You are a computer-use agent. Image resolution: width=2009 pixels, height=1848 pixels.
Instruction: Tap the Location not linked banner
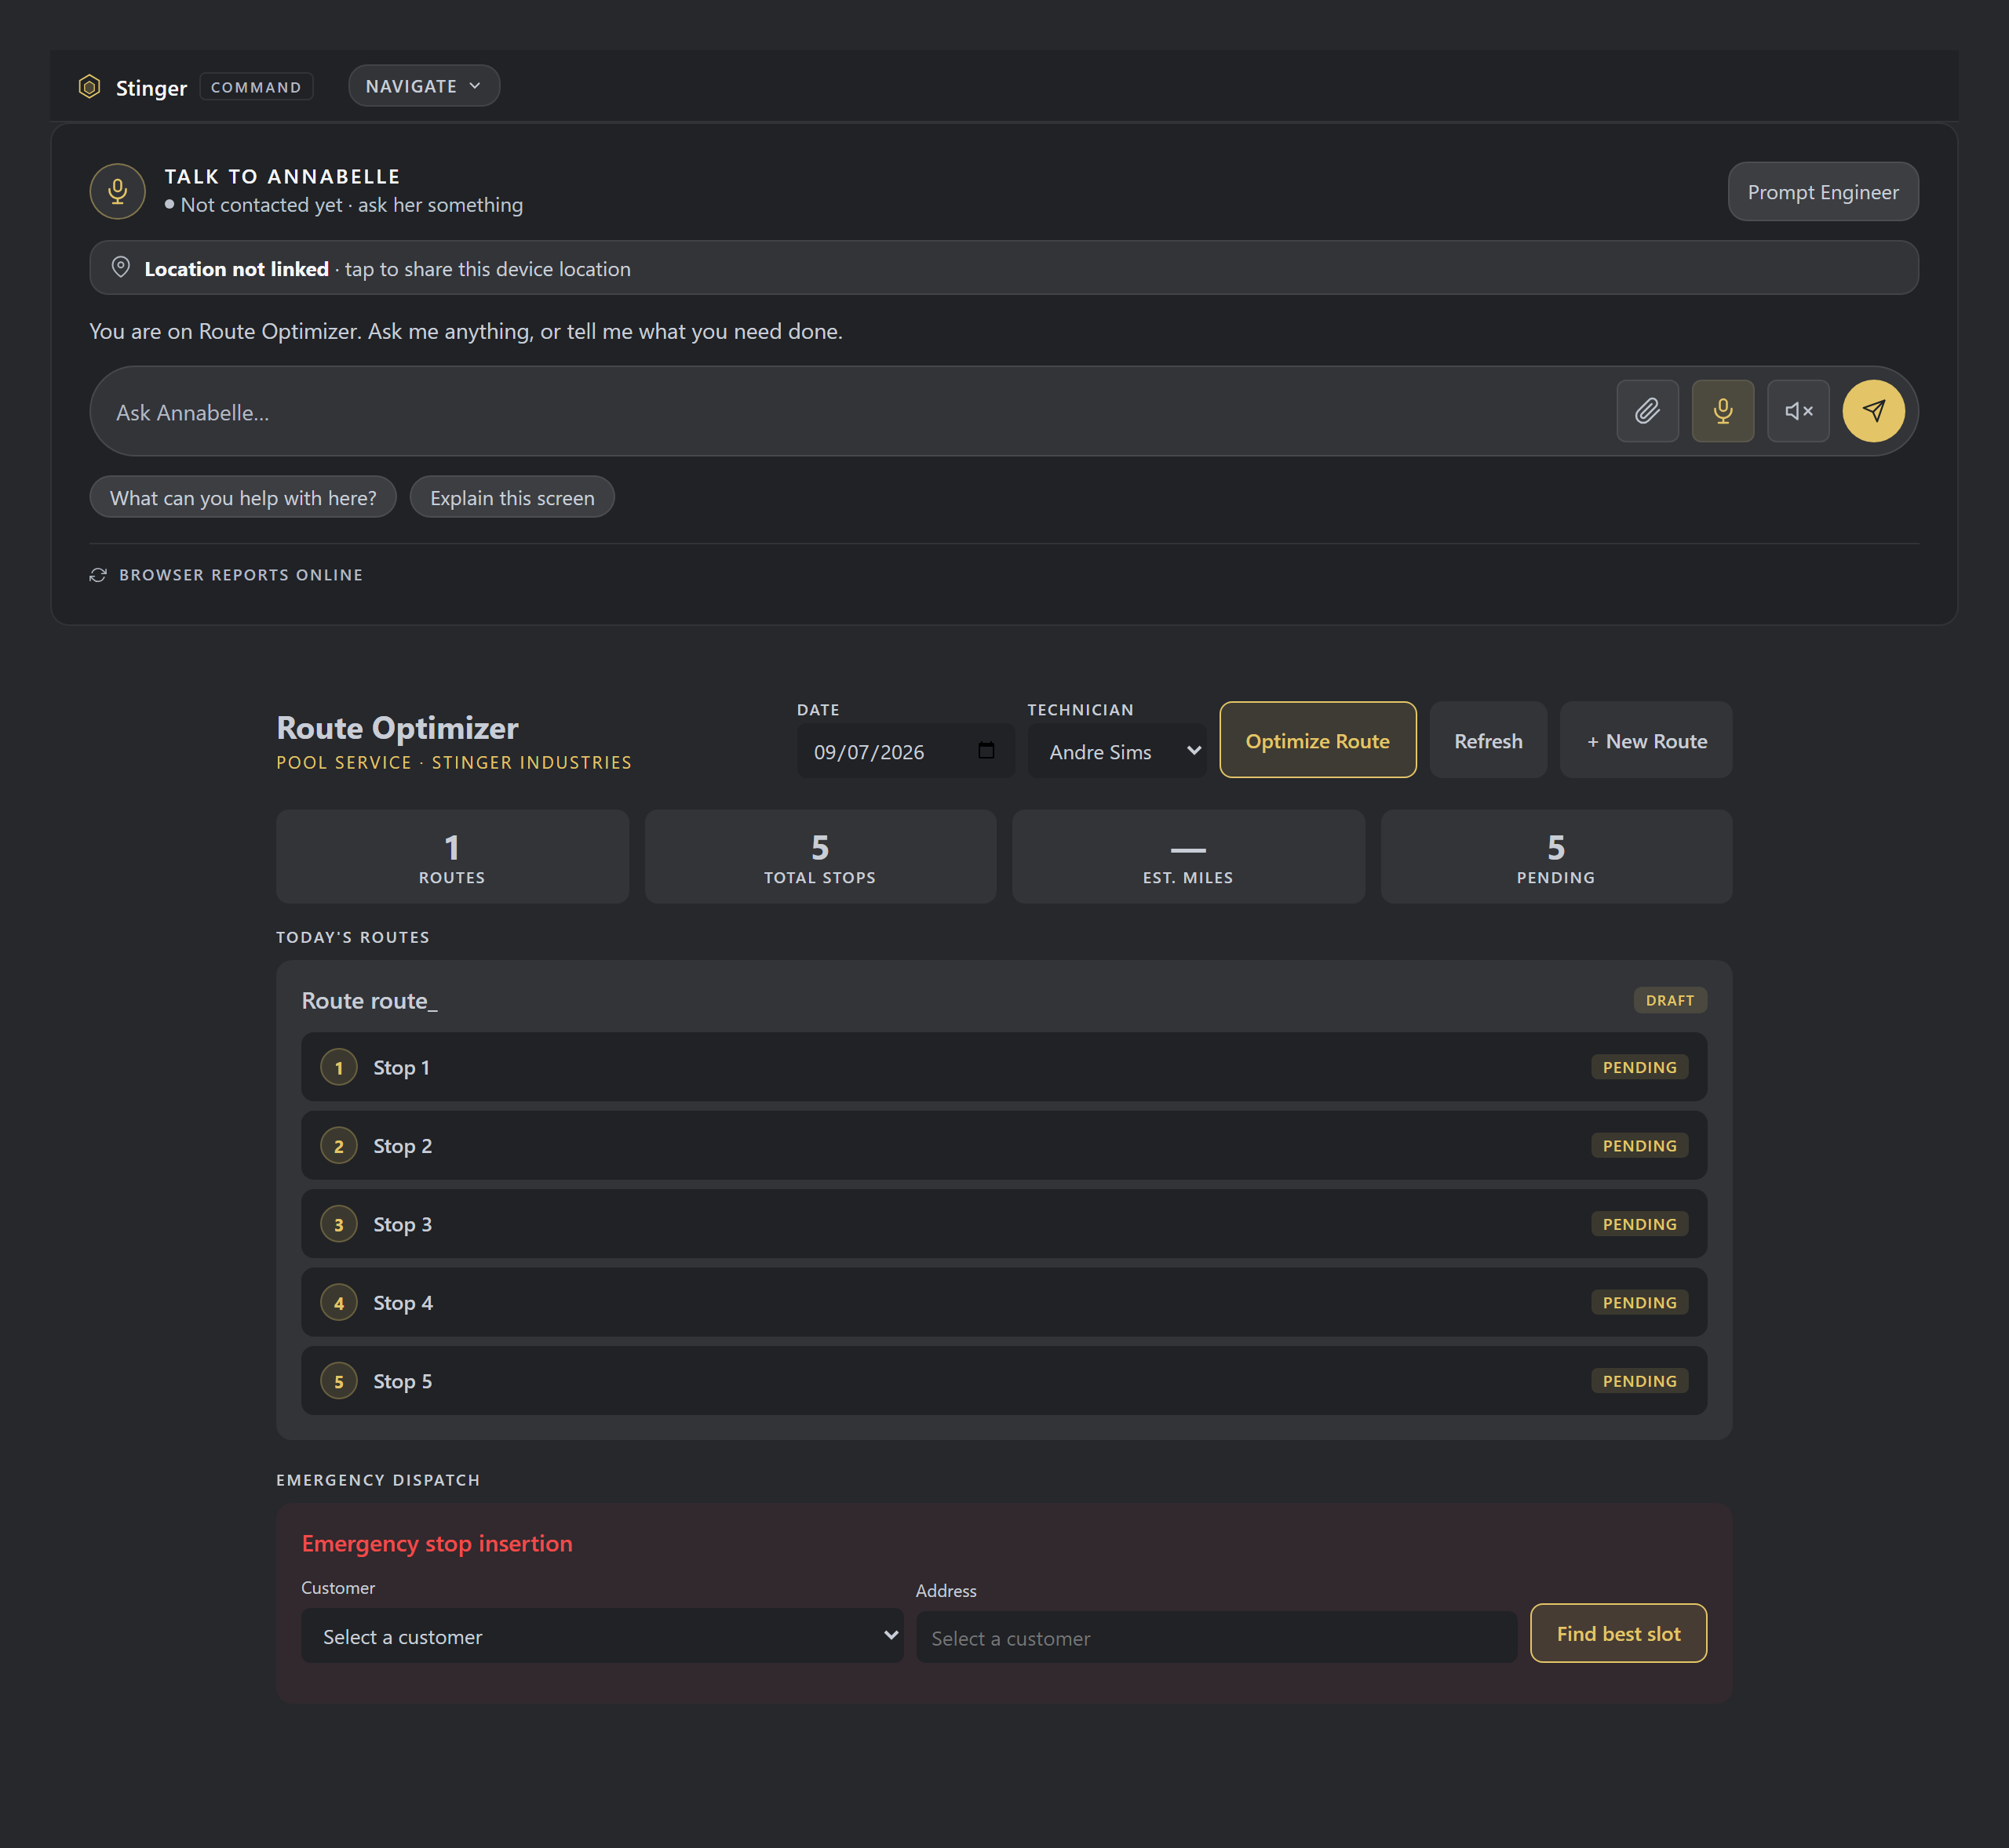[1004, 268]
